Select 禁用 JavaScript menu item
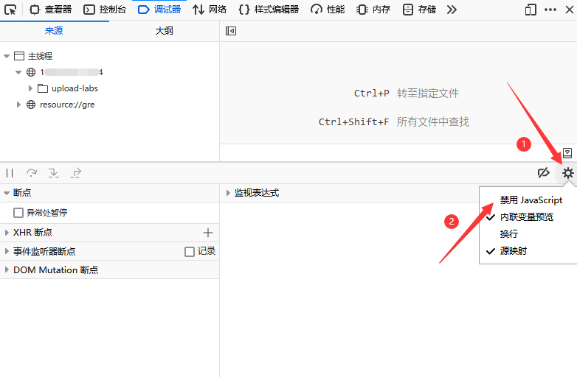The image size is (577, 377). pos(531,200)
